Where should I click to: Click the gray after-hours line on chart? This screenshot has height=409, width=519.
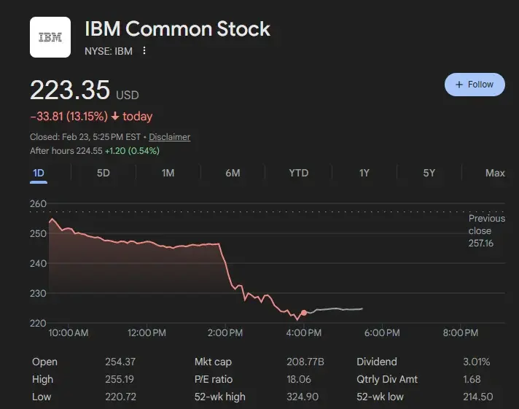pos(339,309)
